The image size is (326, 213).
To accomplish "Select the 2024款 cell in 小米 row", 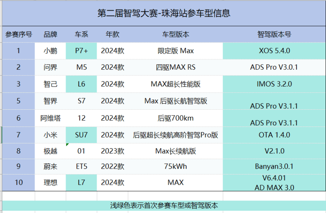I will 112,135.
